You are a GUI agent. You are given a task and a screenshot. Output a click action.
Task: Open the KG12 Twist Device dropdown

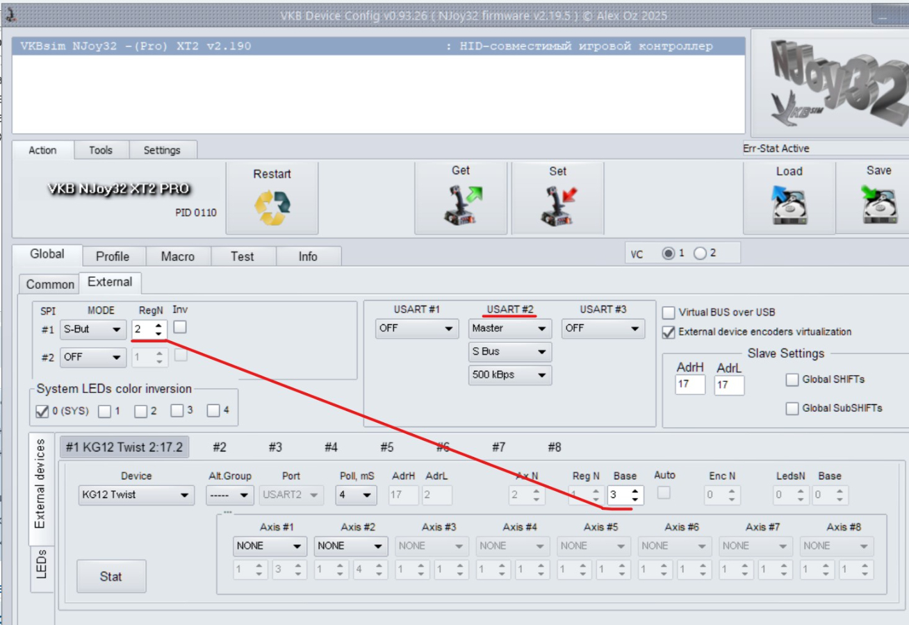pos(136,495)
